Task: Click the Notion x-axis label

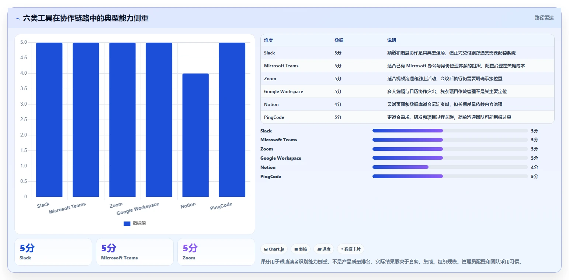Action: click(x=188, y=205)
